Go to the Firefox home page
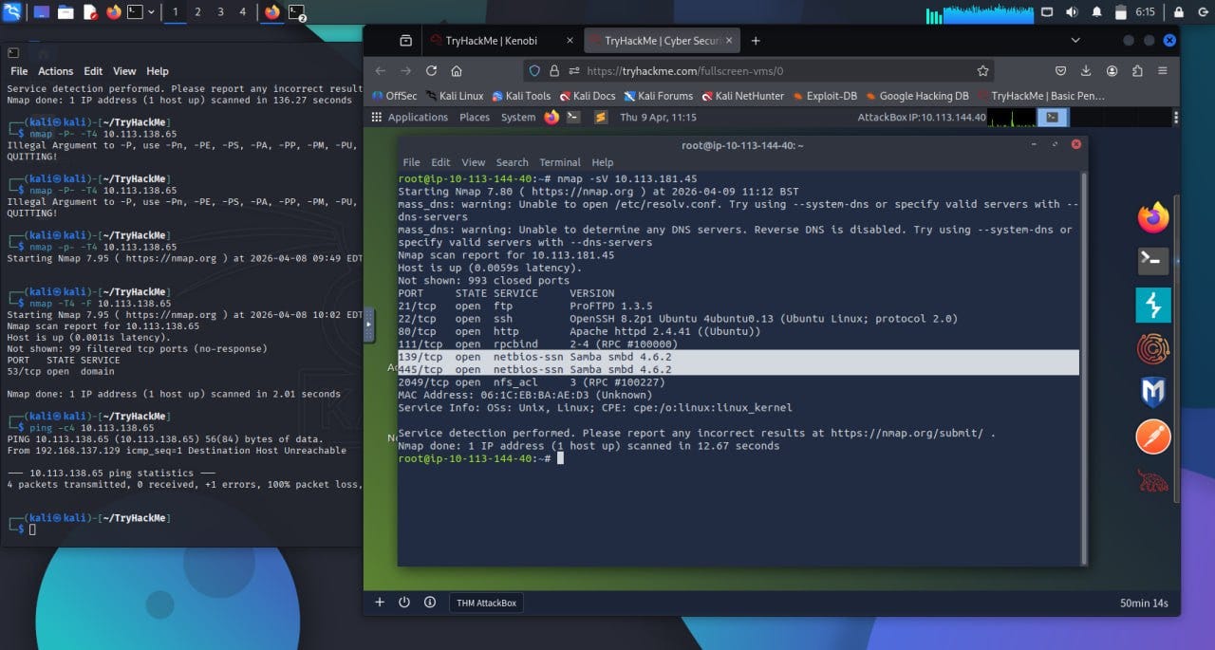 click(457, 71)
